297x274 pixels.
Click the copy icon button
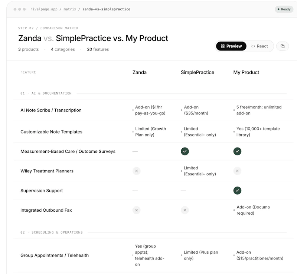pyautogui.click(x=283, y=46)
